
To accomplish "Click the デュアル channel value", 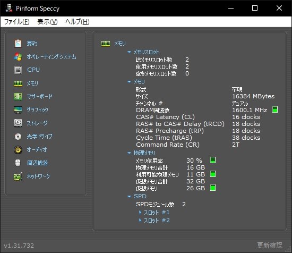I will (240, 104).
